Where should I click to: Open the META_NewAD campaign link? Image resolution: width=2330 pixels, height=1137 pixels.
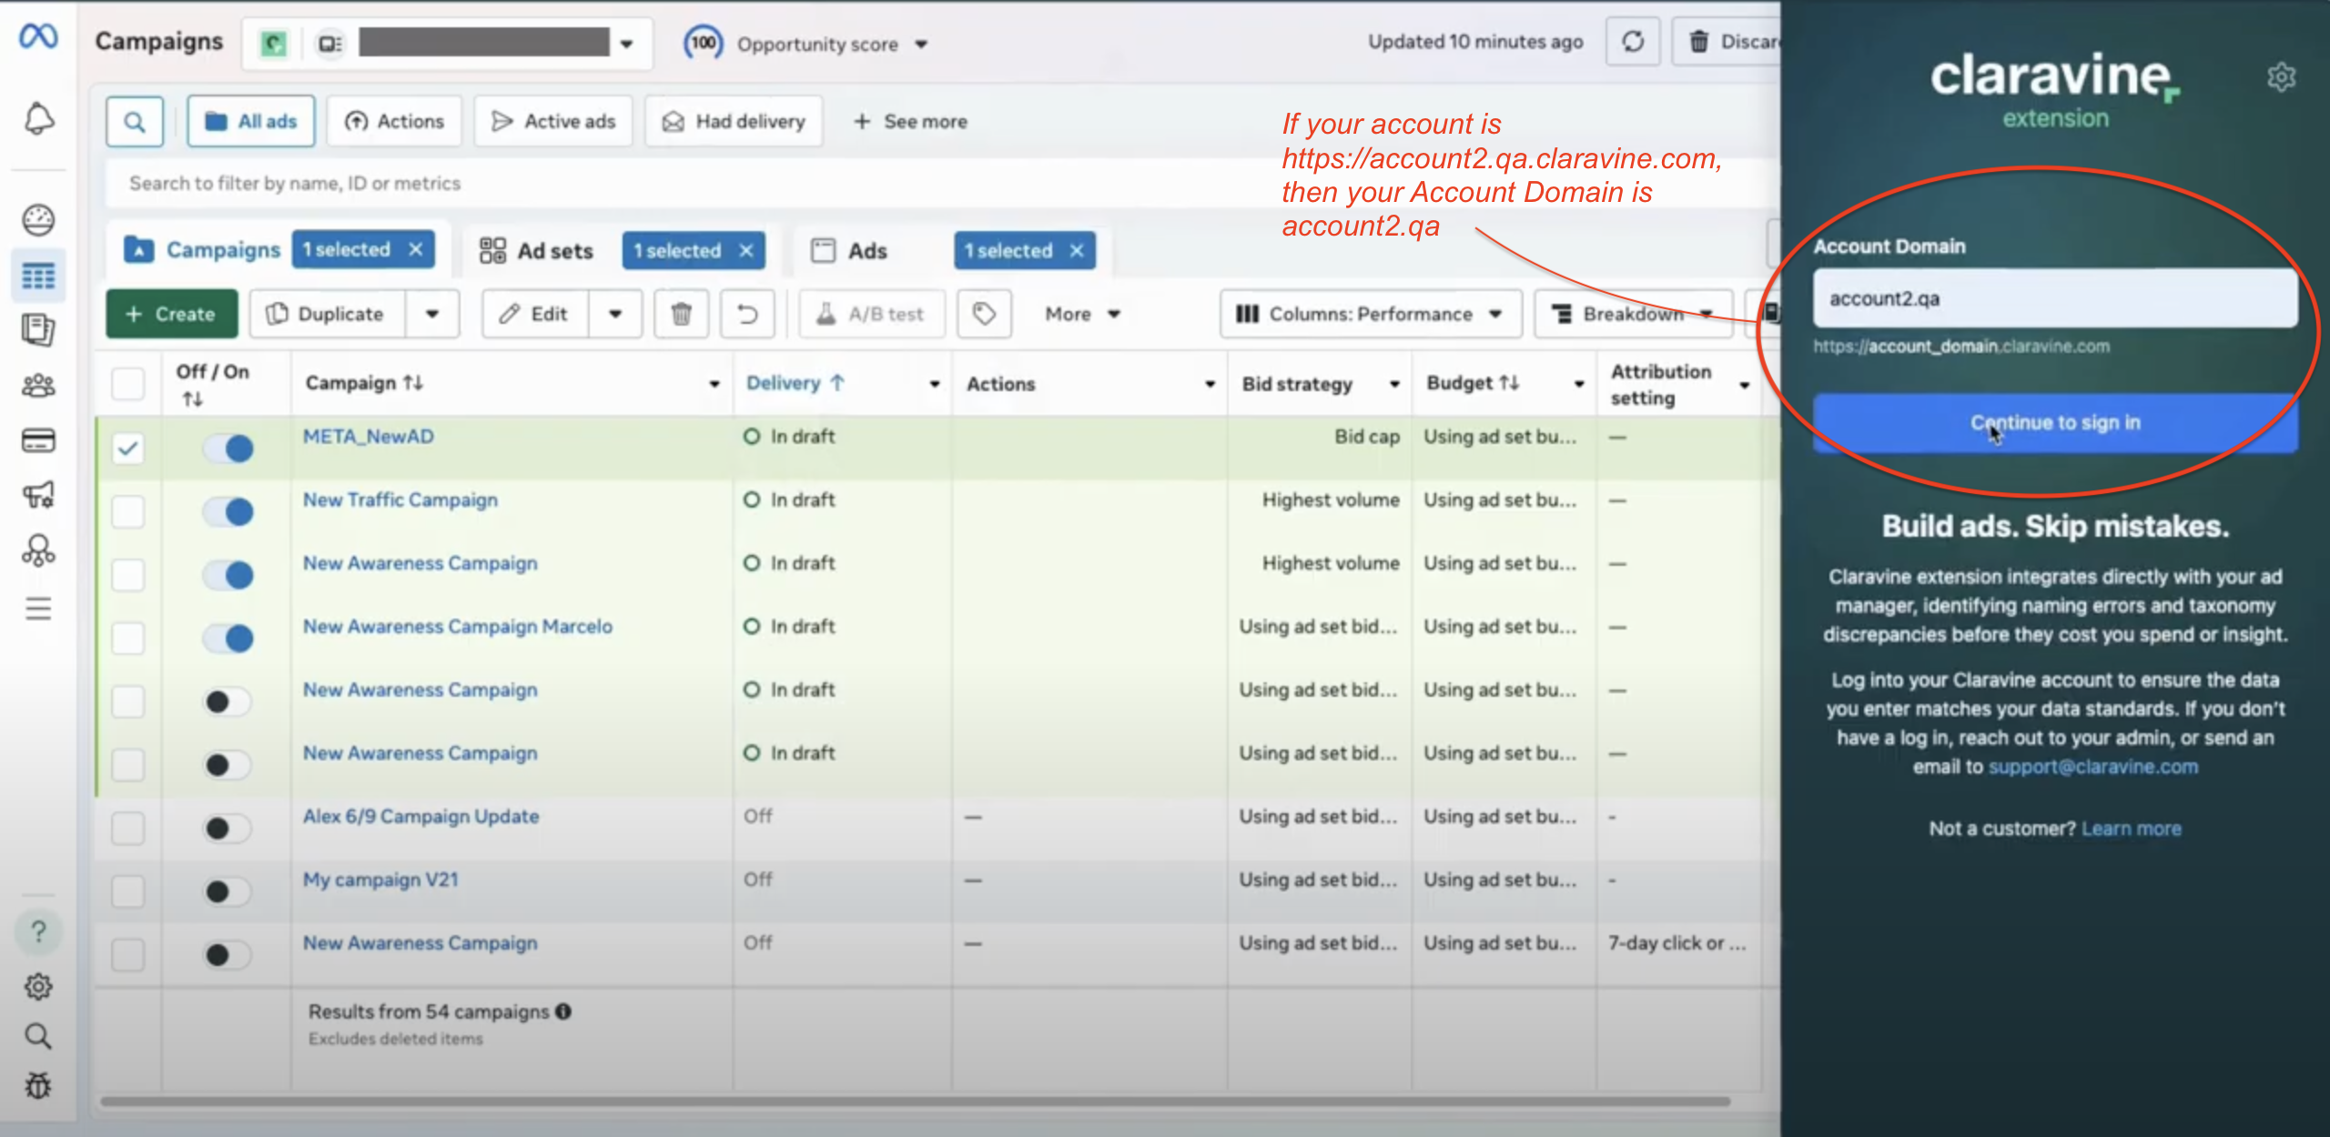pyautogui.click(x=368, y=437)
